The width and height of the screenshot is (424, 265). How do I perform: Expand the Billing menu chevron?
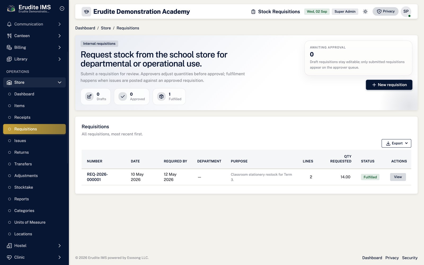(60, 47)
